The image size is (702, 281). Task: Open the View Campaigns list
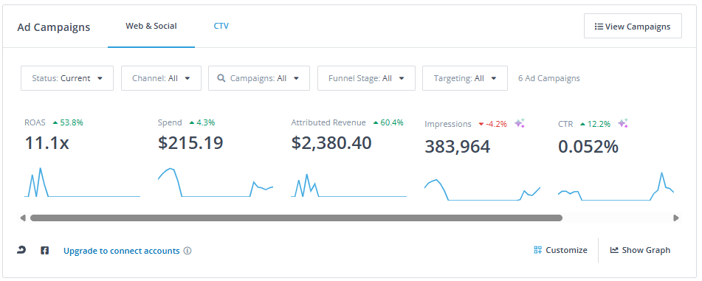click(x=633, y=26)
